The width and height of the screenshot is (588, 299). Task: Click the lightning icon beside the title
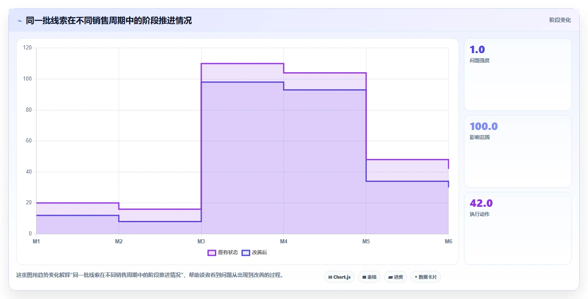pos(20,21)
